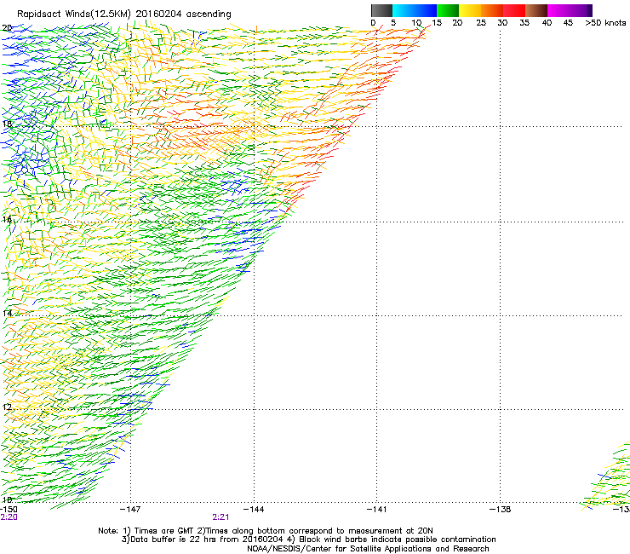Click the longitude axis label -150

click(9, 510)
